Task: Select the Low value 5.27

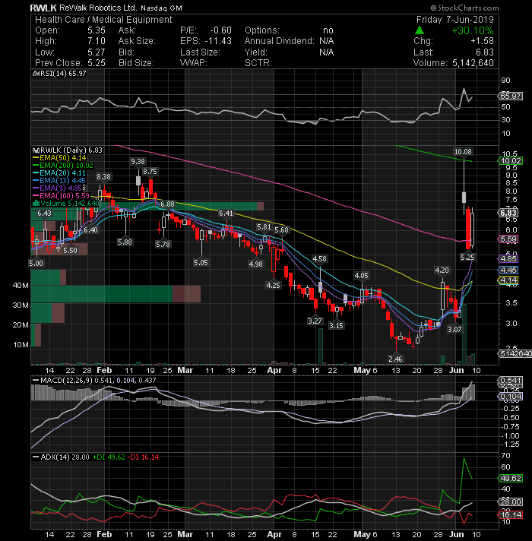Action: [x=97, y=52]
